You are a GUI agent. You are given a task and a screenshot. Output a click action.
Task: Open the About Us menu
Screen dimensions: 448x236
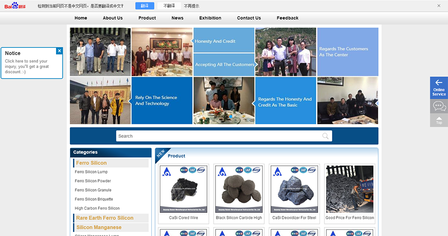pyautogui.click(x=112, y=18)
